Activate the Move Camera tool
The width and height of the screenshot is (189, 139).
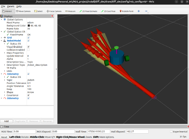(x=23, y=11)
